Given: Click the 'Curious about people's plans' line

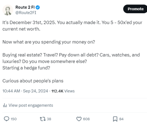Looking at the screenshot, I should click(33, 81).
